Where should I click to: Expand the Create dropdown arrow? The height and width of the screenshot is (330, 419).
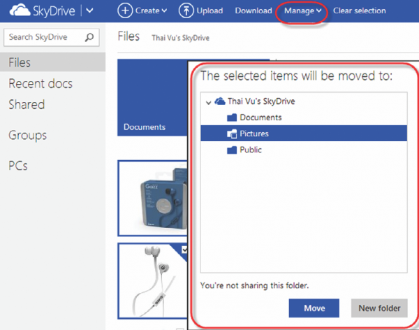point(164,10)
